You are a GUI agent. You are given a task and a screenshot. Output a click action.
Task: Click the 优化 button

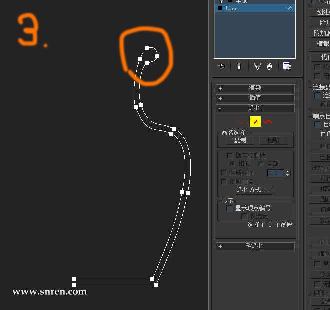(x=322, y=57)
